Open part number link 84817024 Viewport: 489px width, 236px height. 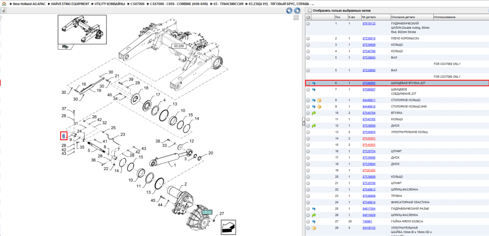tap(369, 209)
